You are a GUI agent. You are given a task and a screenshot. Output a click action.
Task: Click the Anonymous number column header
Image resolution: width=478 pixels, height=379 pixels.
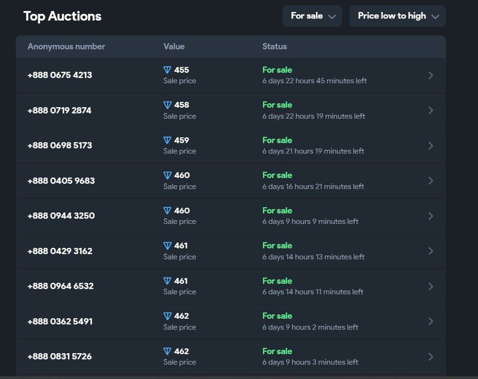66,46
